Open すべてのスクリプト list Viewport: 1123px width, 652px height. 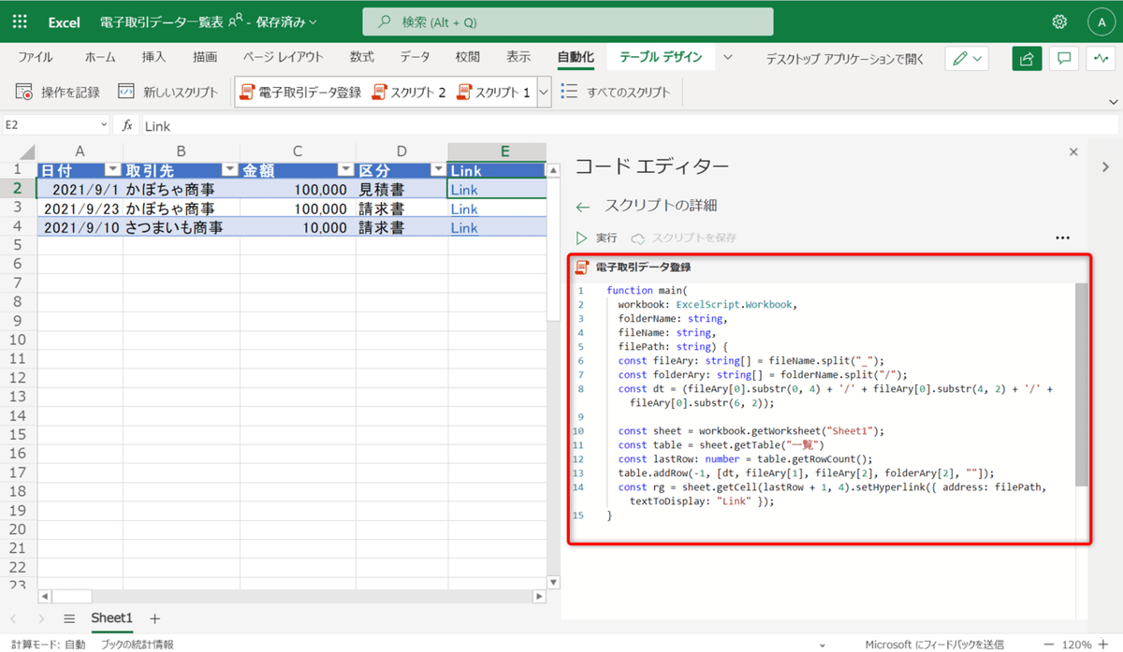[615, 92]
